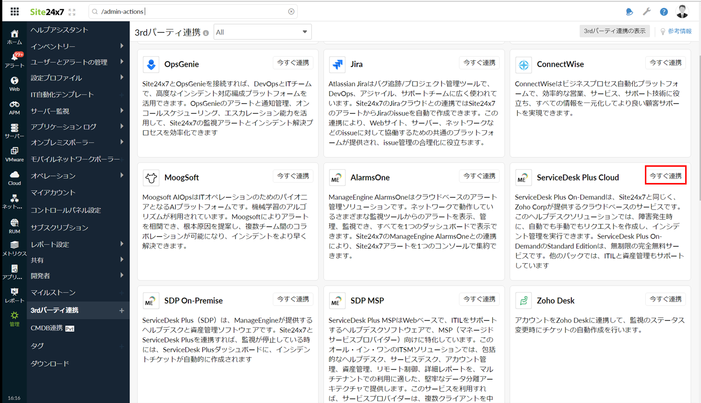Image resolution: width=701 pixels, height=403 pixels.
Task: Click 3rdパーティ連携の表示 button
Action: tap(614, 31)
